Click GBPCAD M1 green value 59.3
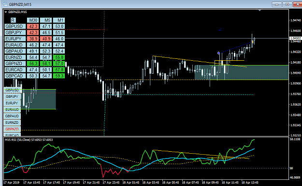The image size is (302, 186). click(x=59, y=76)
